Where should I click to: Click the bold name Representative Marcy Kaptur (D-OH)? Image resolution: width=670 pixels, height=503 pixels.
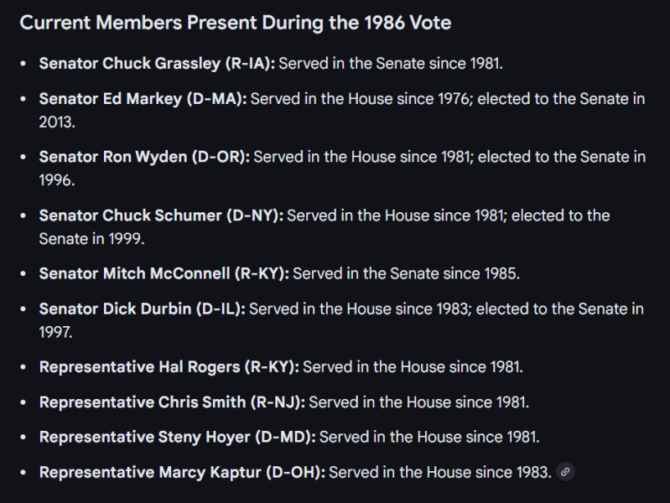[182, 472]
